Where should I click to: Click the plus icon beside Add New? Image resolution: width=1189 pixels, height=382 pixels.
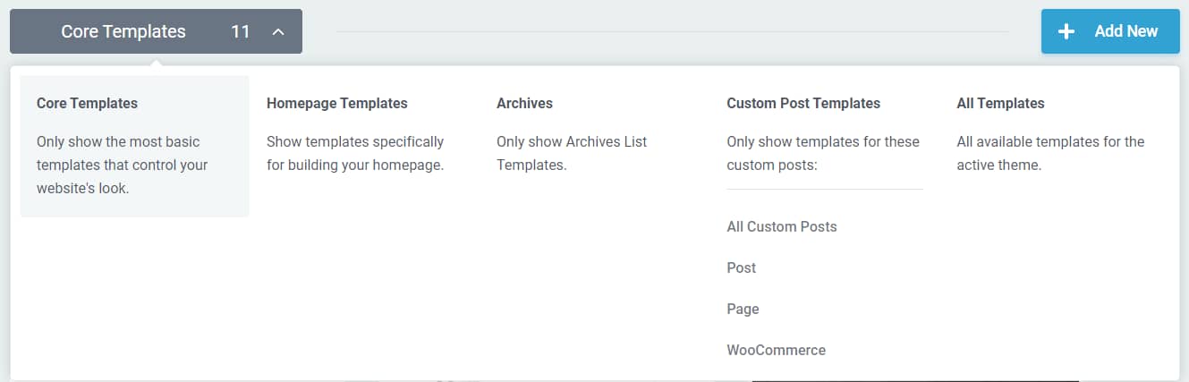(x=1066, y=31)
